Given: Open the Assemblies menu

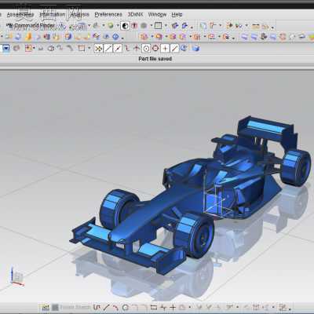Looking at the screenshot, I should pyautogui.click(x=20, y=15).
